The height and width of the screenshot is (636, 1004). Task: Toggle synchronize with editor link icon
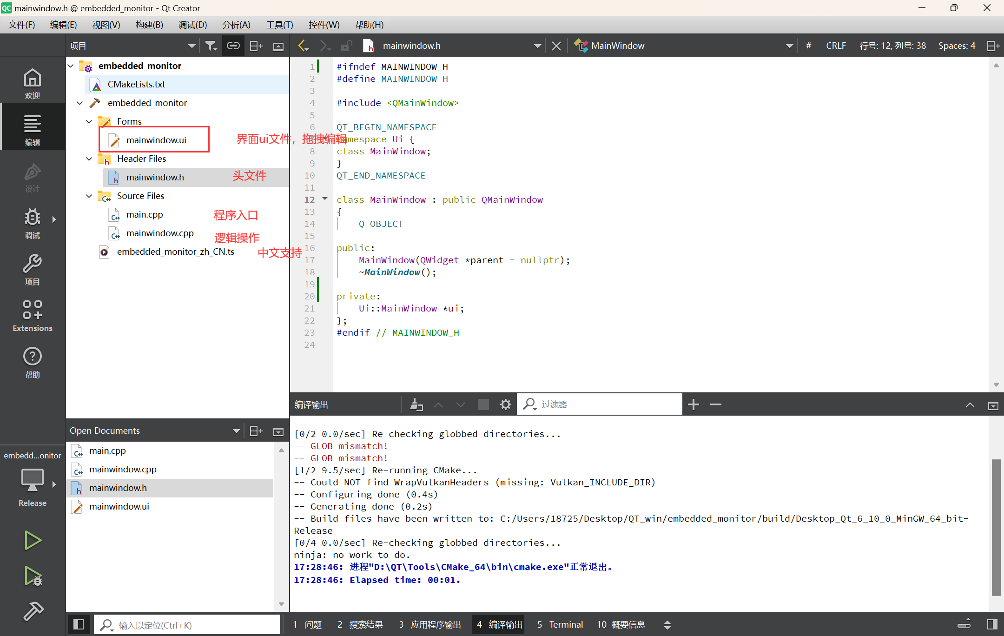233,46
